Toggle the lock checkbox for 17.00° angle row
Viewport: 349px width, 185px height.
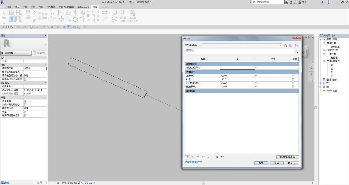(293, 83)
